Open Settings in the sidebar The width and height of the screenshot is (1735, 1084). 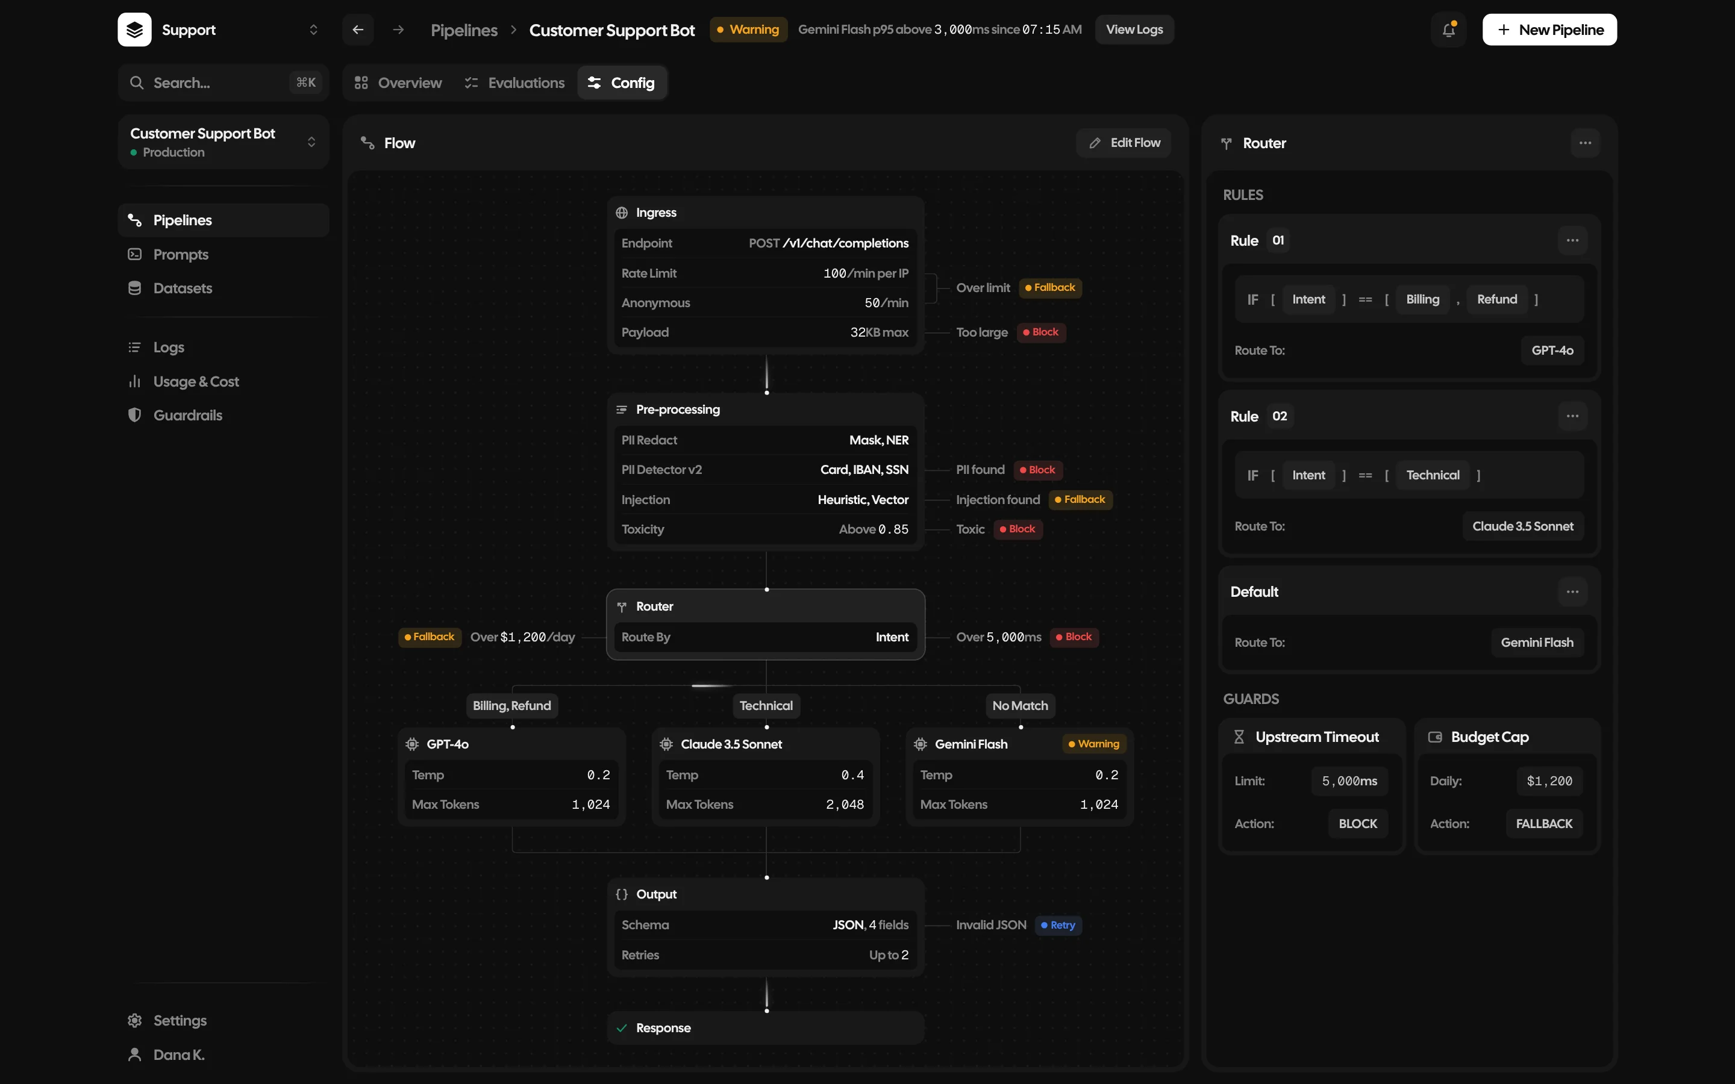click(223, 1020)
